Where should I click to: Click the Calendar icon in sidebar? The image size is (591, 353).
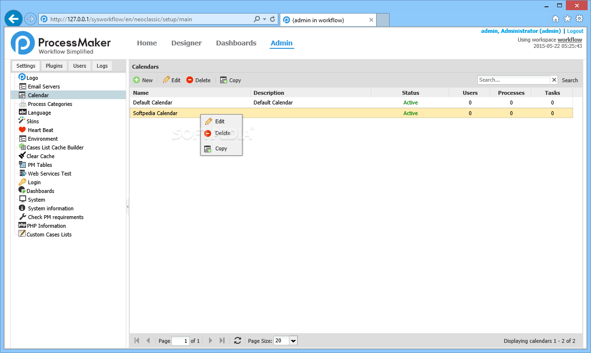[x=22, y=95]
